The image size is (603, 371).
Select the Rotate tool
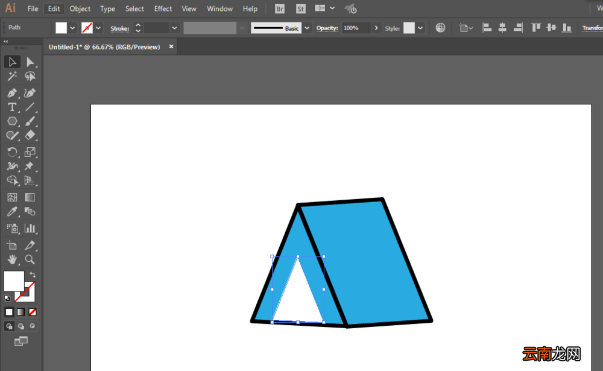[12, 152]
